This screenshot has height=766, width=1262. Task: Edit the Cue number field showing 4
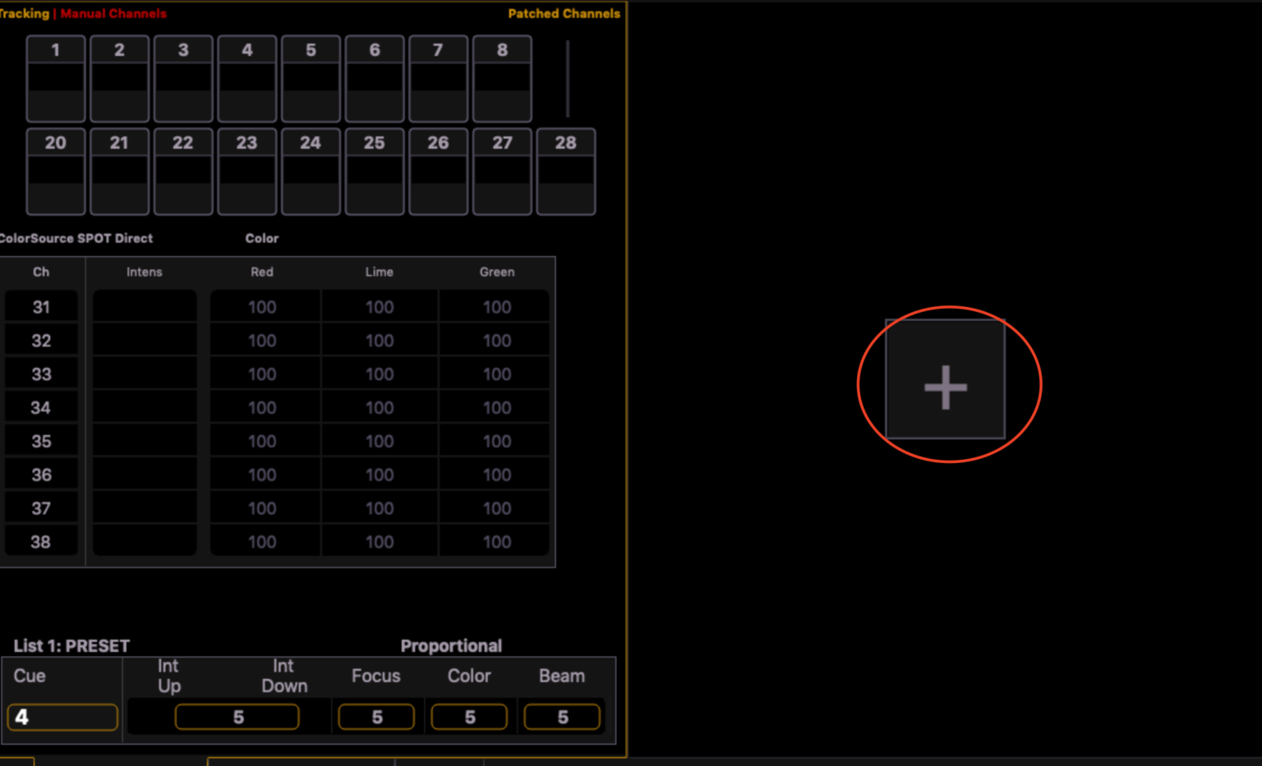(62, 716)
